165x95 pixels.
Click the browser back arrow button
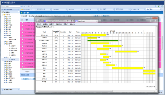38,21
